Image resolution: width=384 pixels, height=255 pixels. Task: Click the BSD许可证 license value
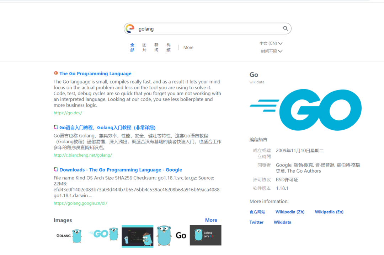pos(287,180)
